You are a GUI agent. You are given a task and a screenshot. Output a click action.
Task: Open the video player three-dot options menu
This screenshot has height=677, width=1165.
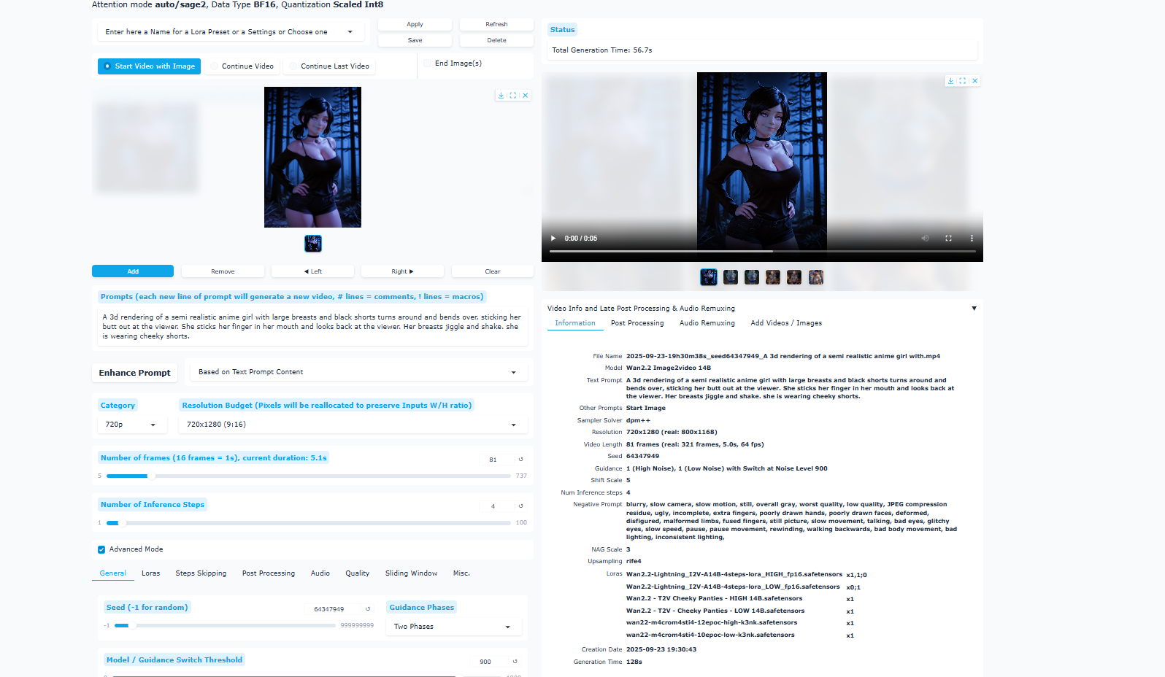972,239
